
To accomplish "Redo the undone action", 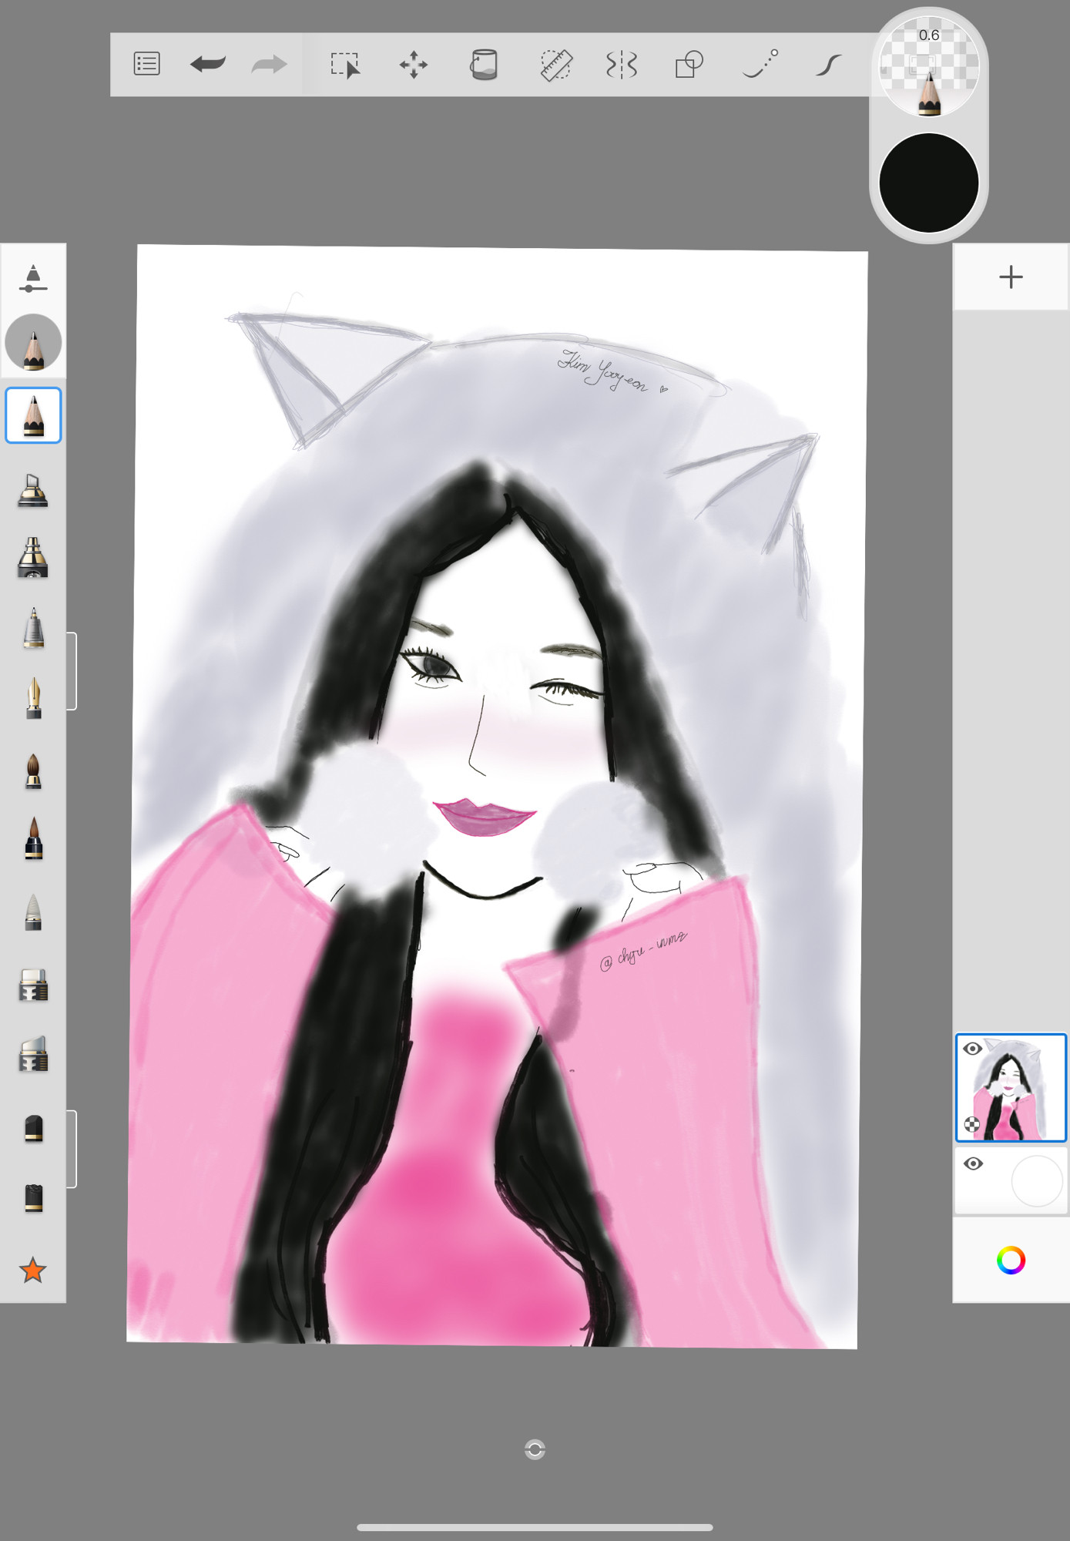I will [269, 64].
